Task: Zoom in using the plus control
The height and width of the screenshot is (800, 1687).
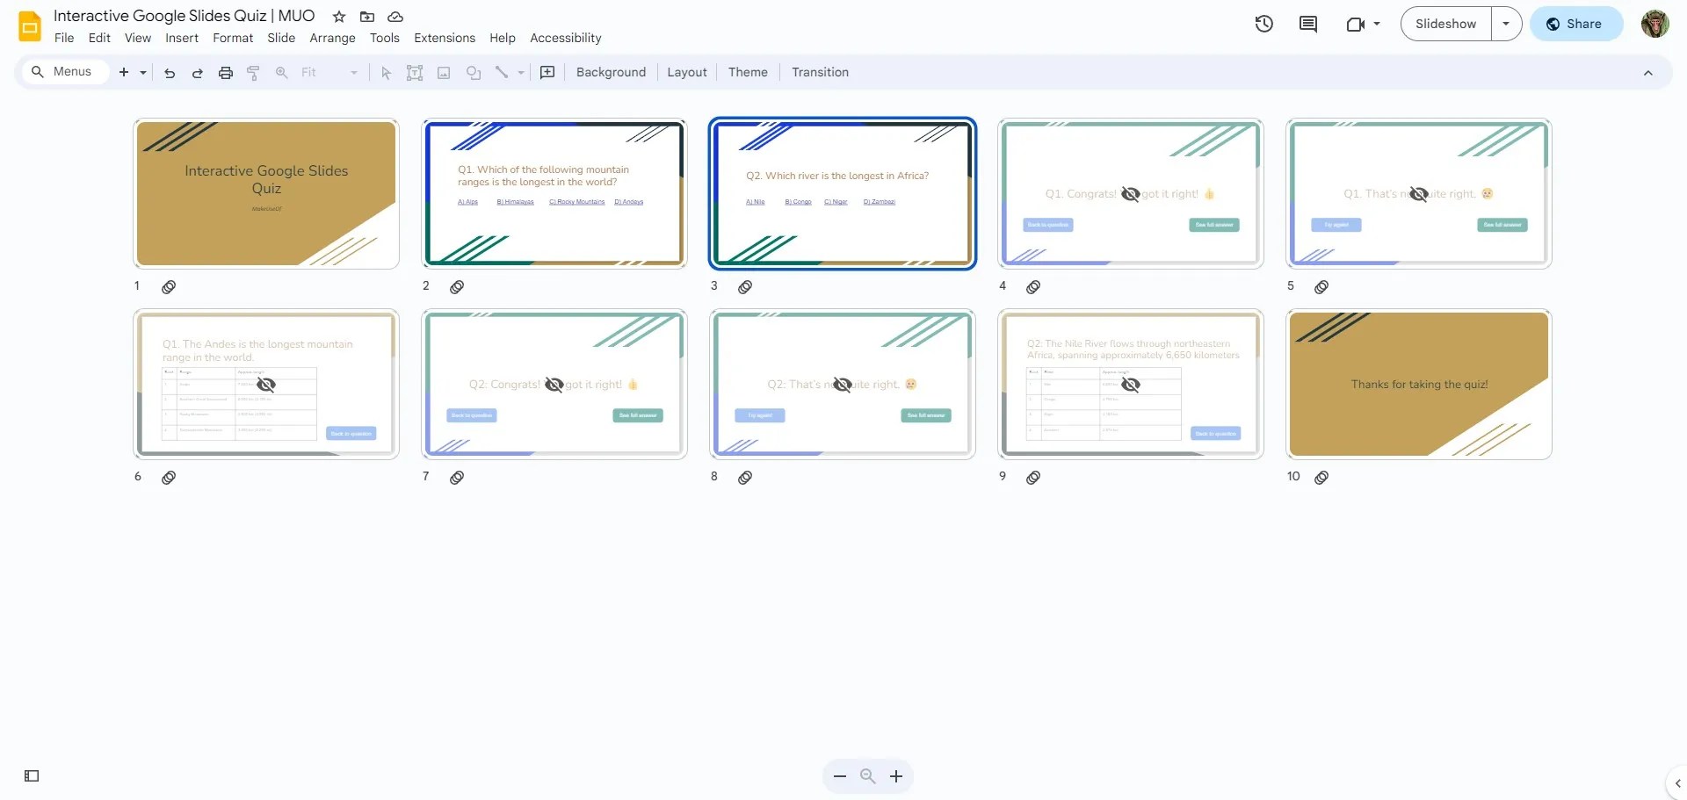Action: point(896,776)
